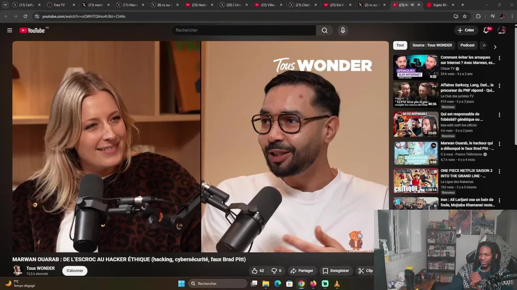View site information icon in the address bar
This screenshot has width=517, height=290.
click(37, 16)
